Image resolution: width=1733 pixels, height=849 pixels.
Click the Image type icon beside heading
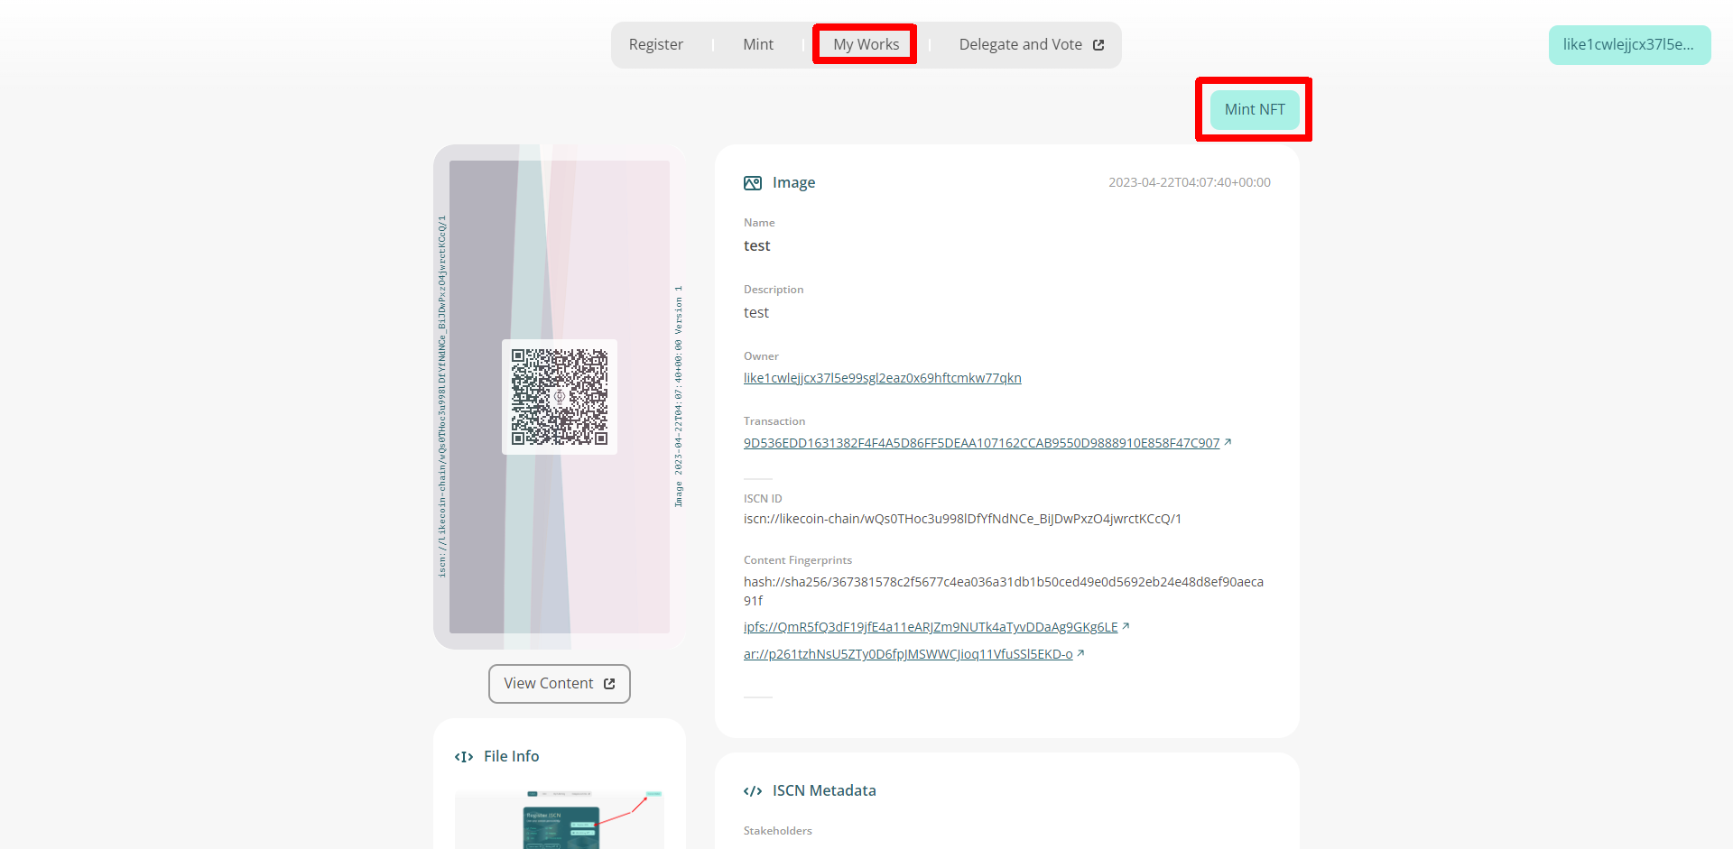click(752, 183)
